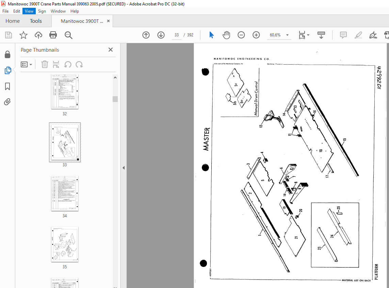Open the Page Thumbnails sidebar icon
Viewport: 389px width, 288px height.
click(8, 70)
